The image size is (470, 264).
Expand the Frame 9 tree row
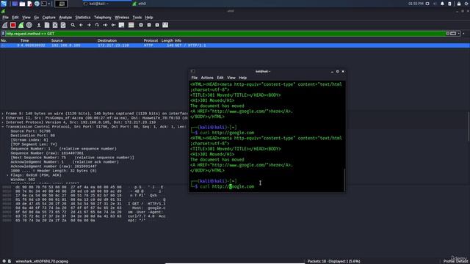3,114
